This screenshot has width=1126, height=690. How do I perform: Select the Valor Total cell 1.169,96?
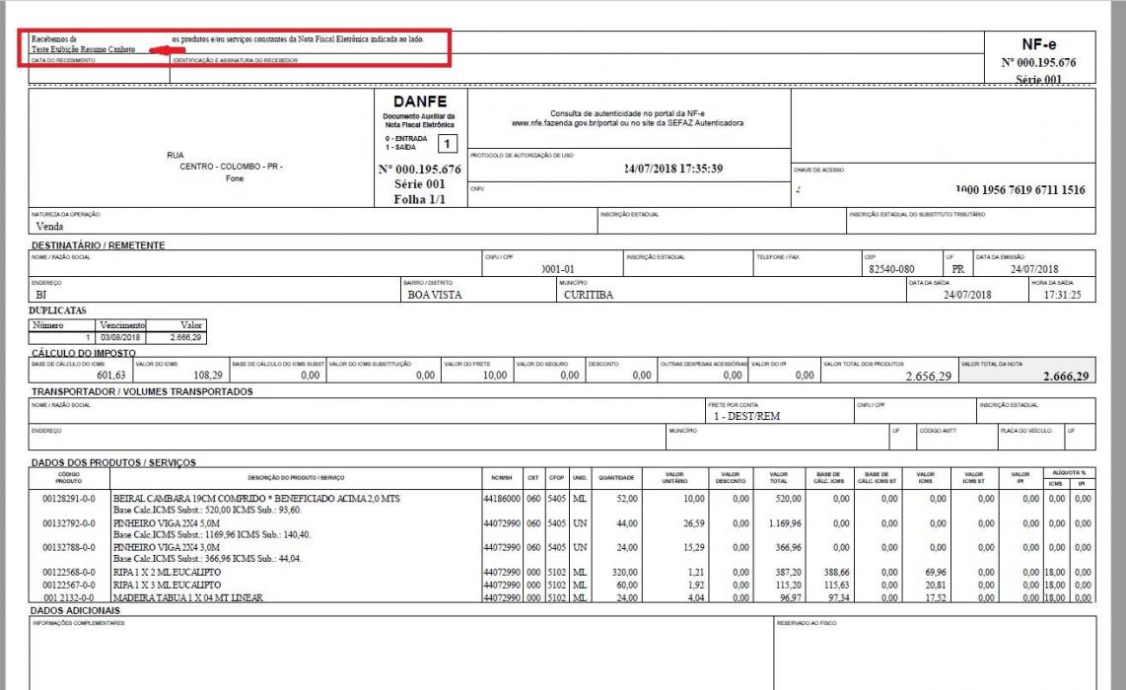pyautogui.click(x=785, y=523)
